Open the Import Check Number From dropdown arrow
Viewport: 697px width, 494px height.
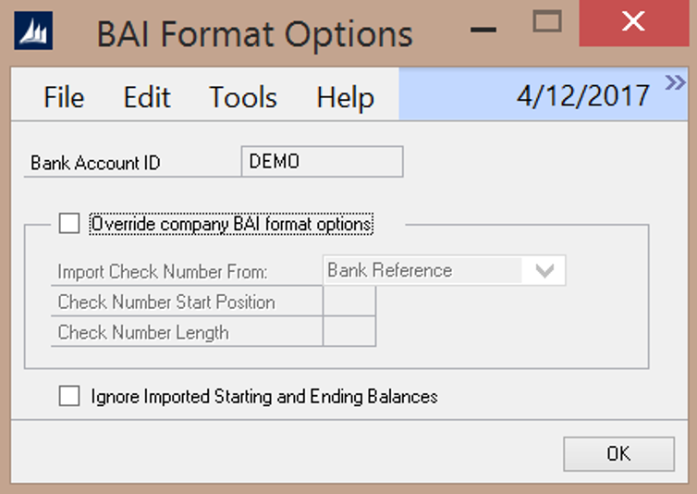[x=544, y=271]
